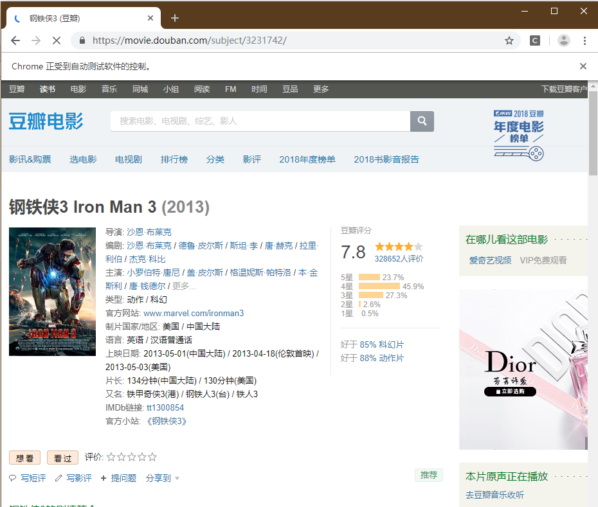
Task: Rate one star in 评价
Action: [x=111, y=457]
